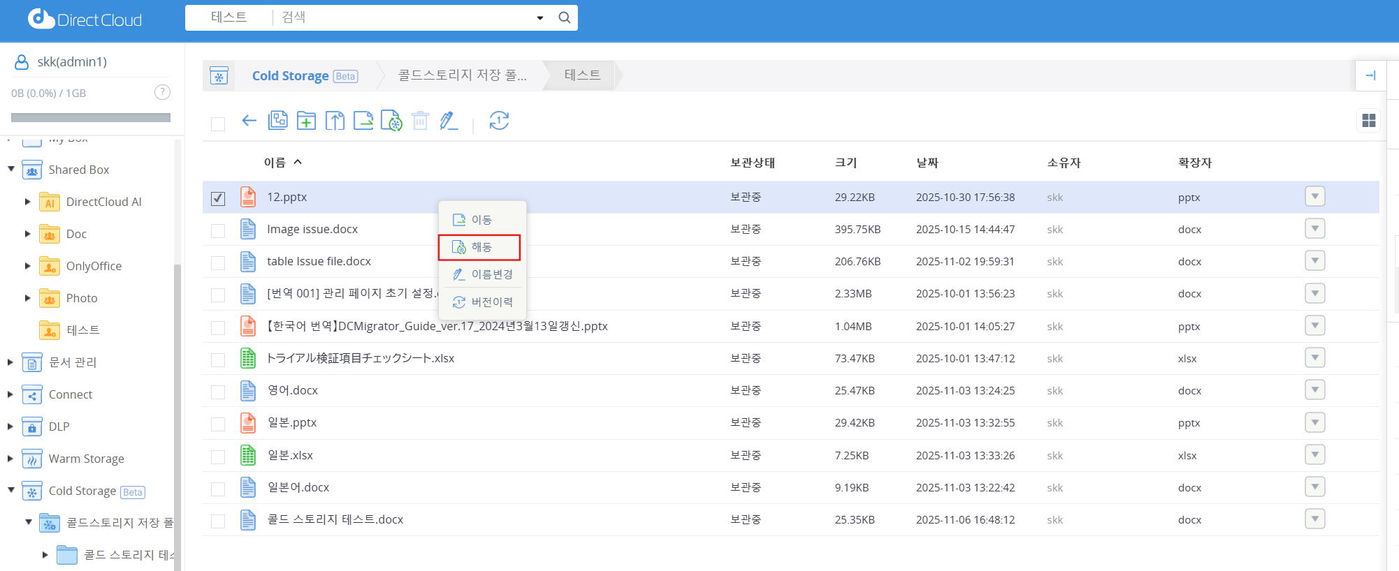Toggle the select-all checkbox in toolbar
1399x571 pixels.
pos(218,124)
